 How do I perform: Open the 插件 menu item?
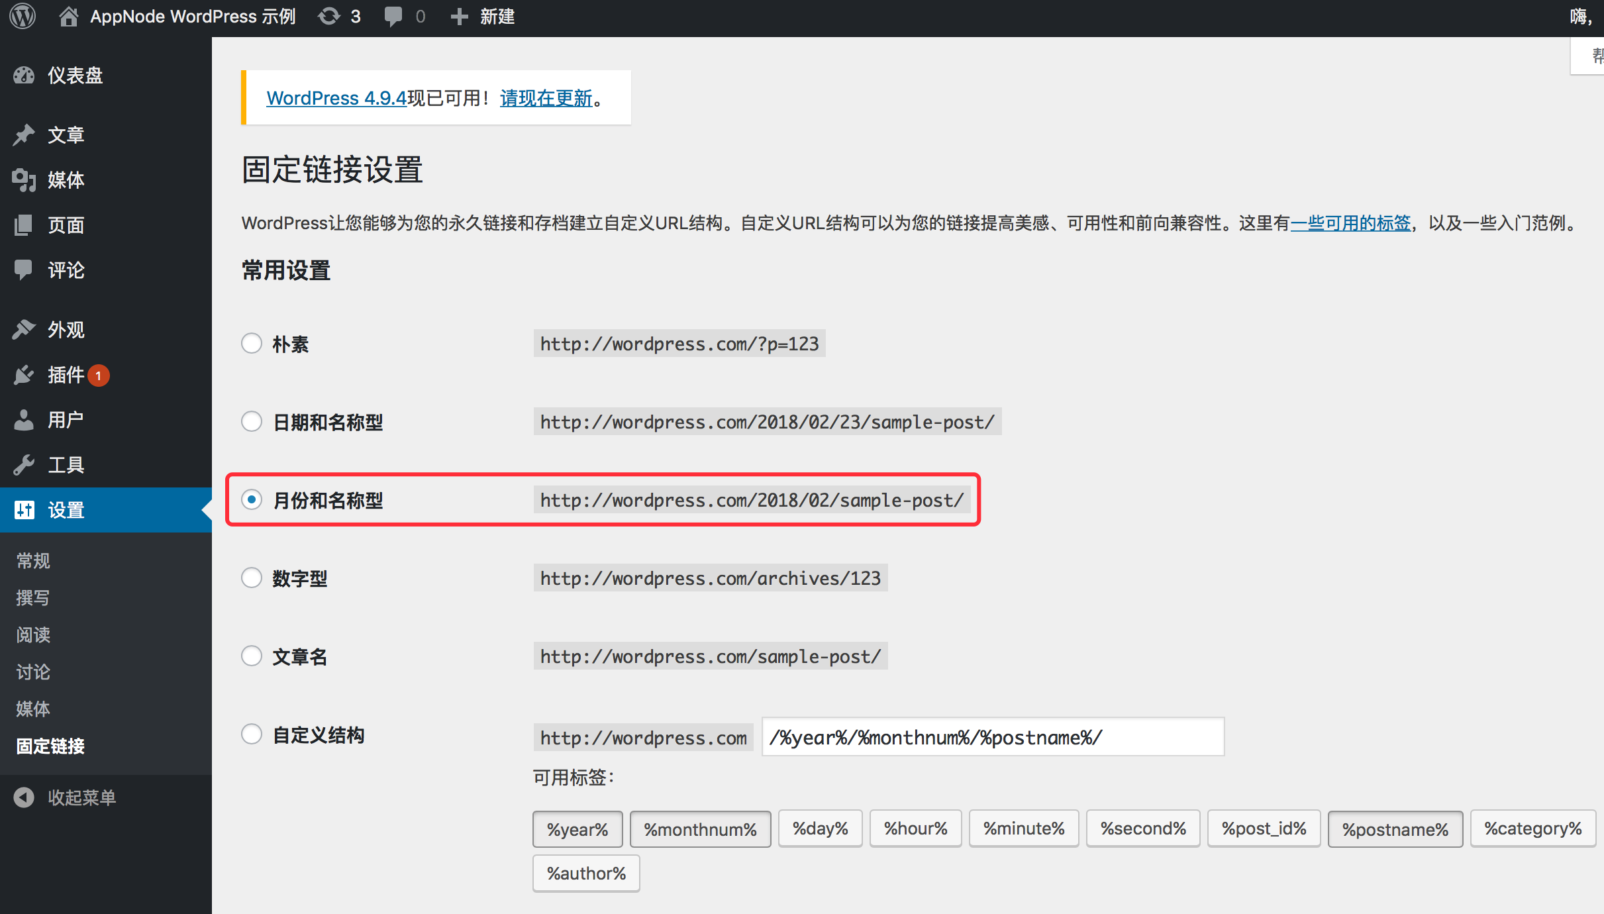point(106,375)
